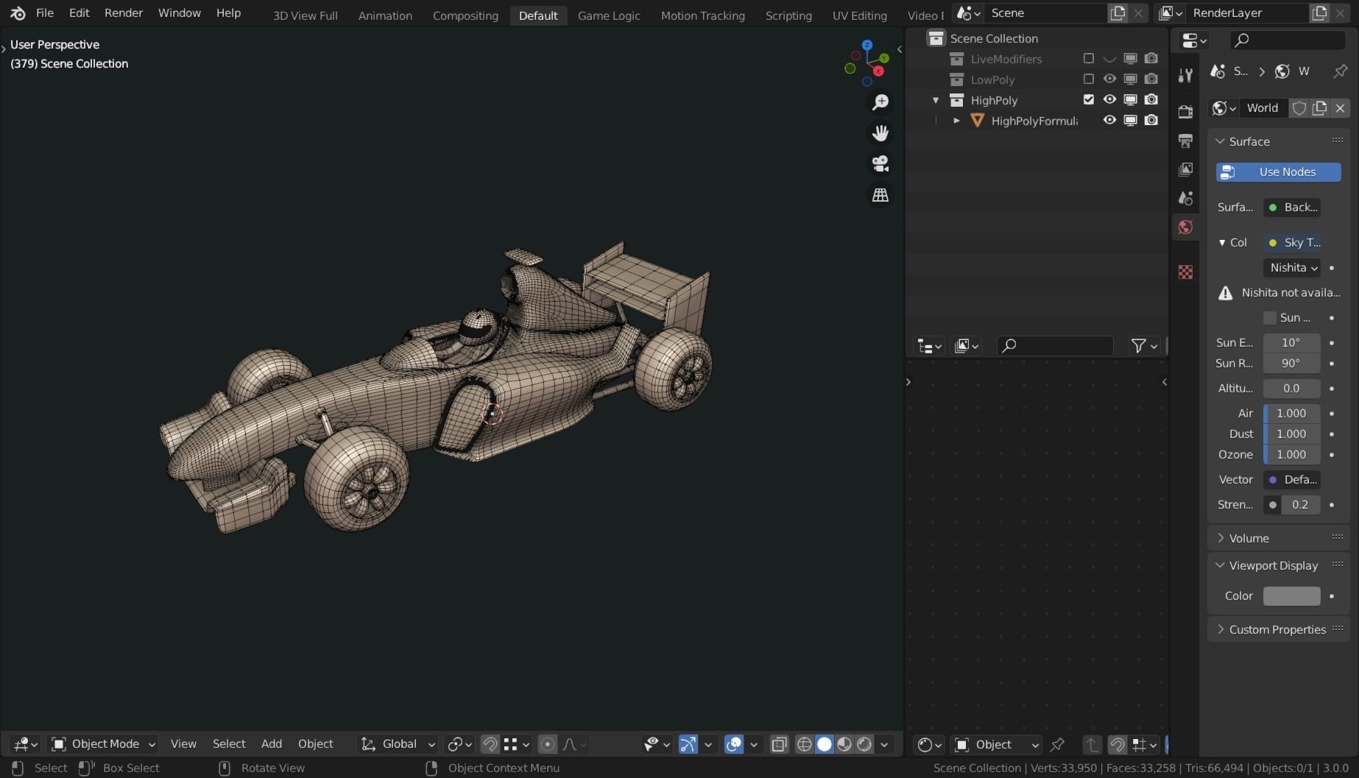Viewport: 1359px width, 778px height.
Task: Select Solid viewport shading
Action: click(825, 744)
